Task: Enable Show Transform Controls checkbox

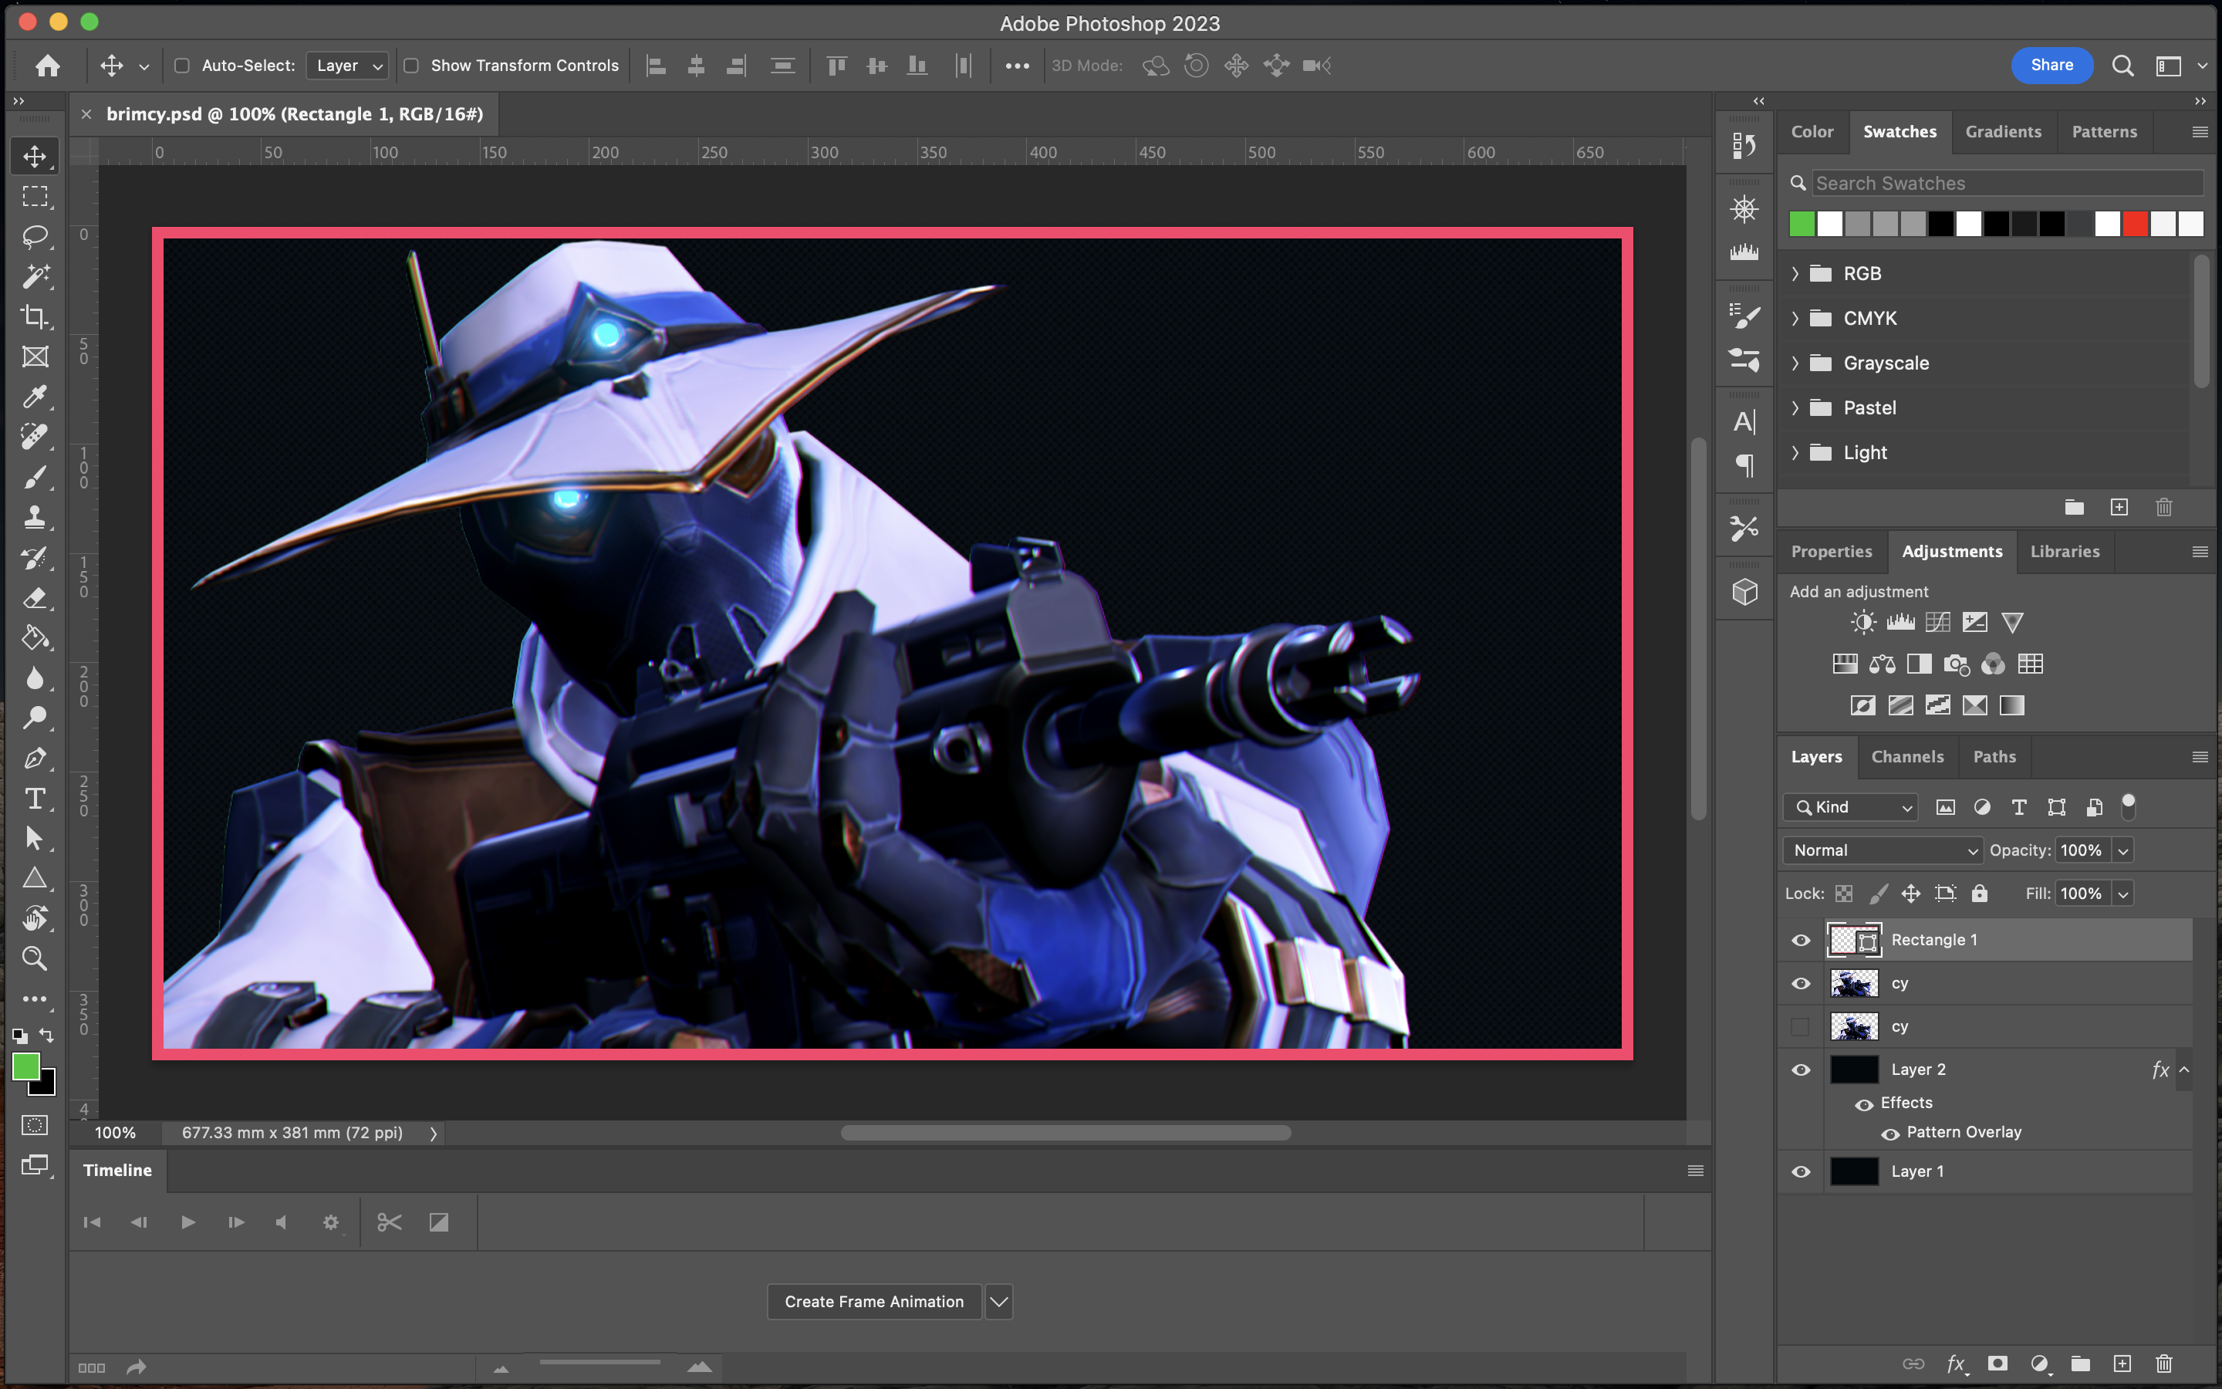Action: coord(411,66)
